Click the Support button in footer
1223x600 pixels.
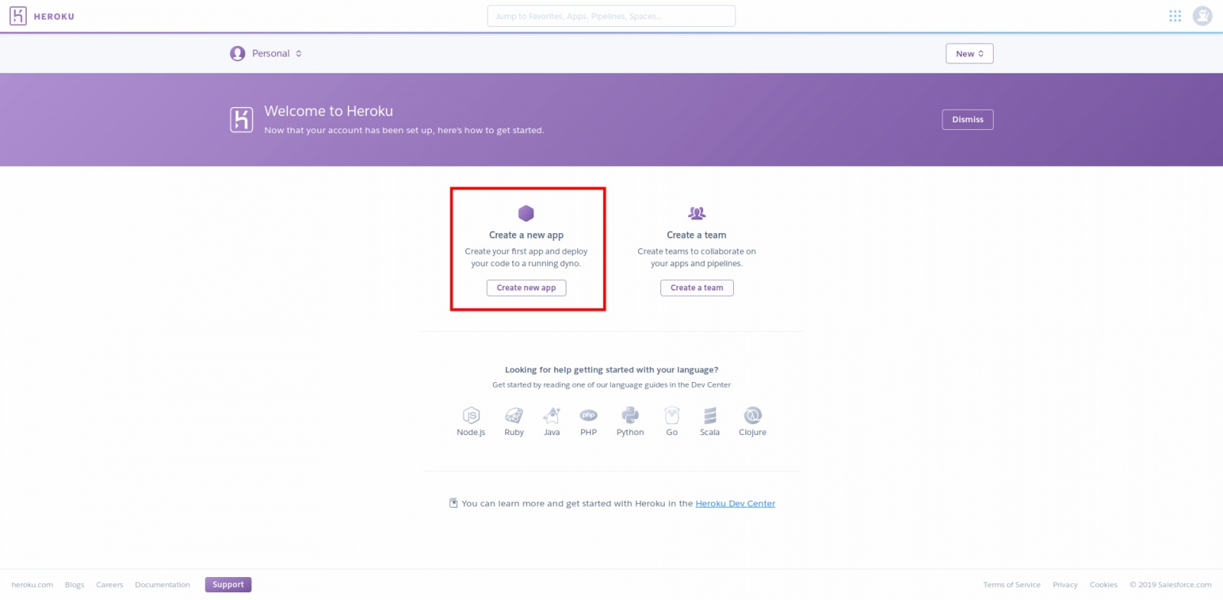[x=228, y=585]
